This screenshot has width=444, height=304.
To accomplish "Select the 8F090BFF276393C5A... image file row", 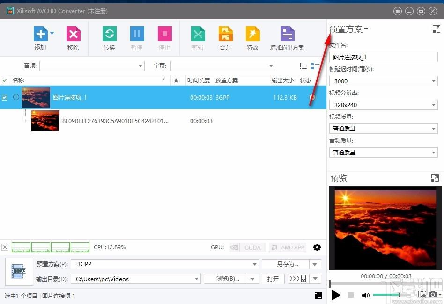I will [163, 121].
